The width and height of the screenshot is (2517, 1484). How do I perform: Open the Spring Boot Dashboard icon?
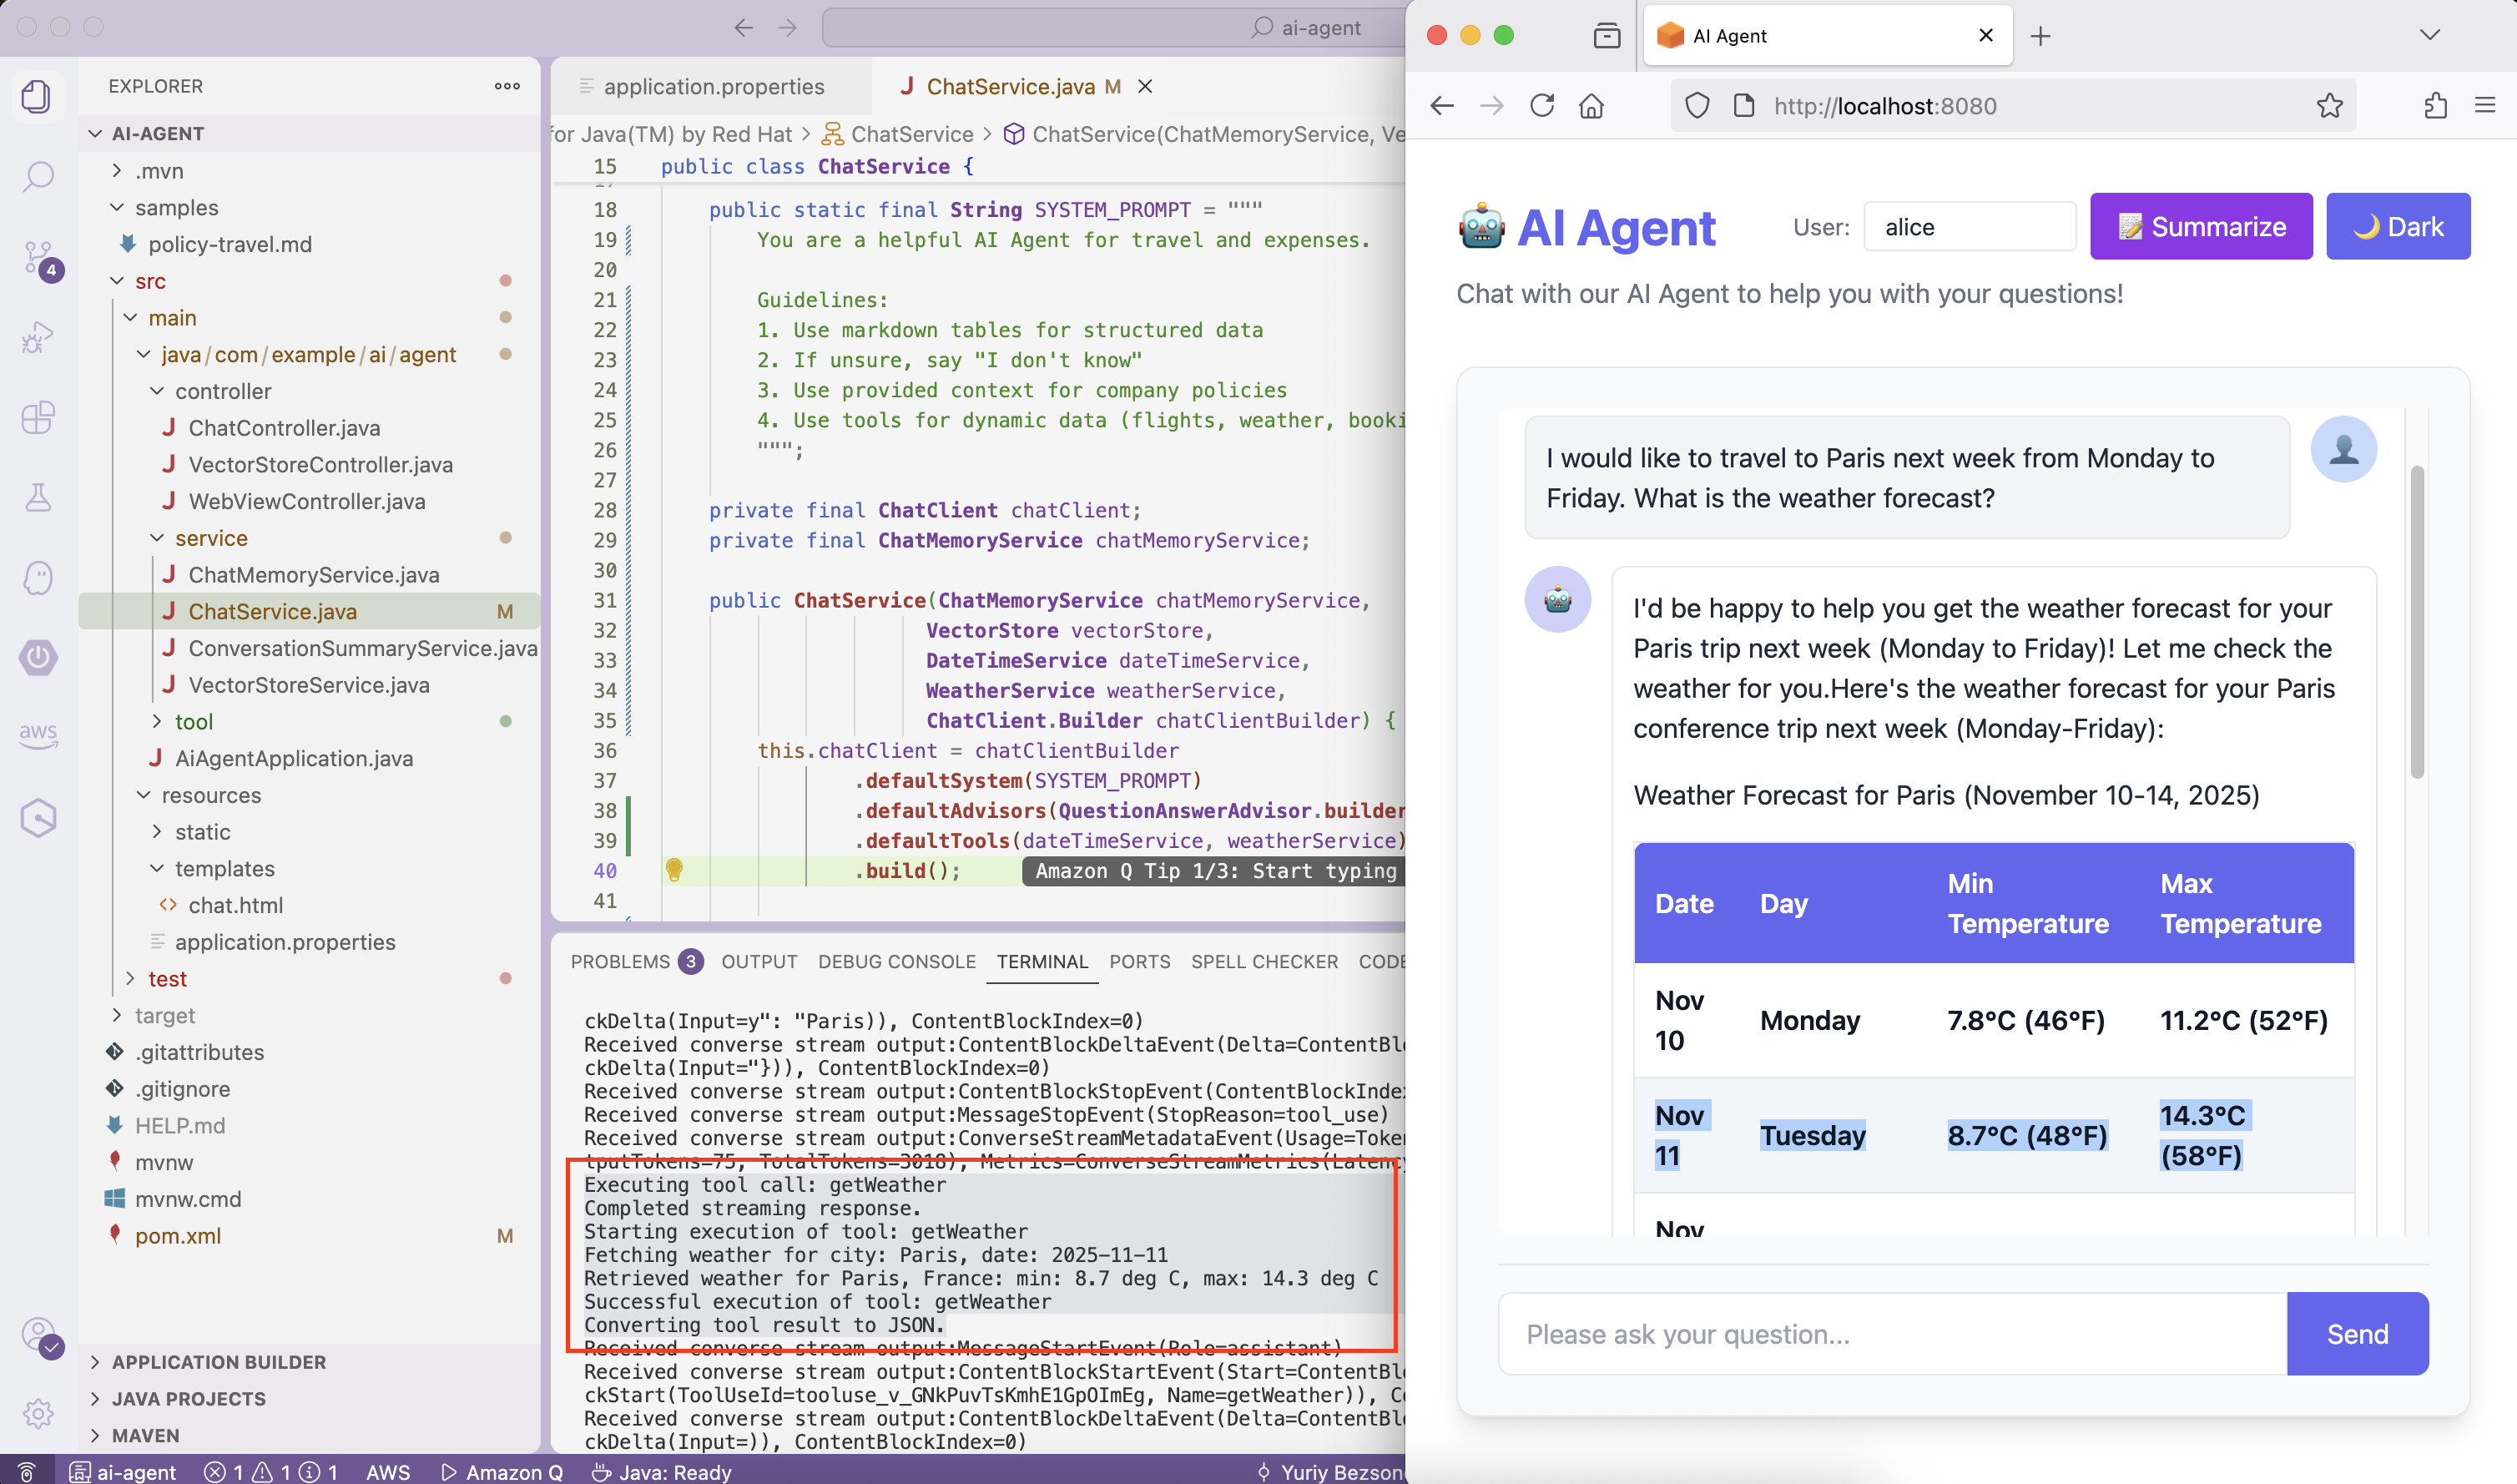coord(38,657)
